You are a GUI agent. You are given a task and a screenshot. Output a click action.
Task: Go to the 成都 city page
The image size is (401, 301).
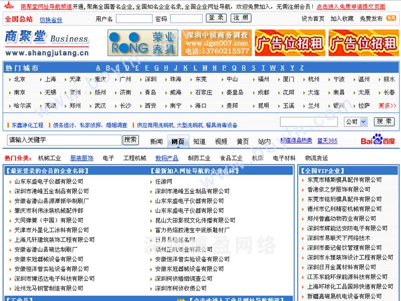[264, 92]
